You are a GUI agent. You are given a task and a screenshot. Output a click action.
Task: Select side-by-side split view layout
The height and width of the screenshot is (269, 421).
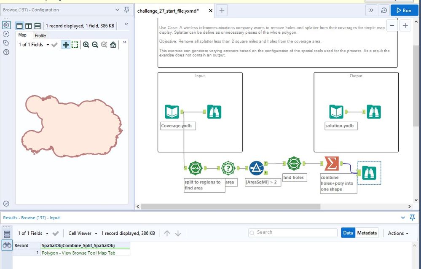tap(28, 26)
